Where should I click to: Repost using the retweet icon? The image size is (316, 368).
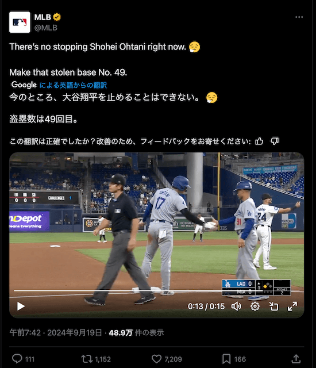point(87,359)
